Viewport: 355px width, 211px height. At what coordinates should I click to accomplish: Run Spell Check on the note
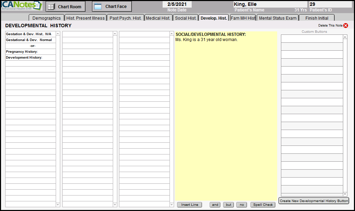tap(263, 205)
